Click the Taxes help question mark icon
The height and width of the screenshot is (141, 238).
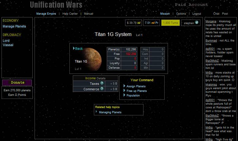click(102, 83)
